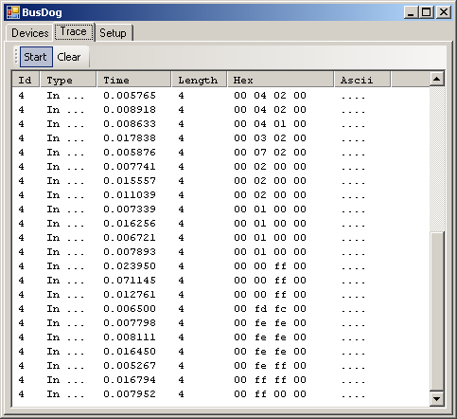457x419 pixels.
Task: Sort by the Id column header
Action: [x=26, y=80]
